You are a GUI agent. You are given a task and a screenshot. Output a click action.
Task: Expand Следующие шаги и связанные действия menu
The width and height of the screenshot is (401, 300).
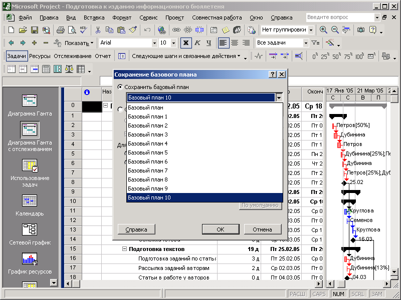(186, 56)
